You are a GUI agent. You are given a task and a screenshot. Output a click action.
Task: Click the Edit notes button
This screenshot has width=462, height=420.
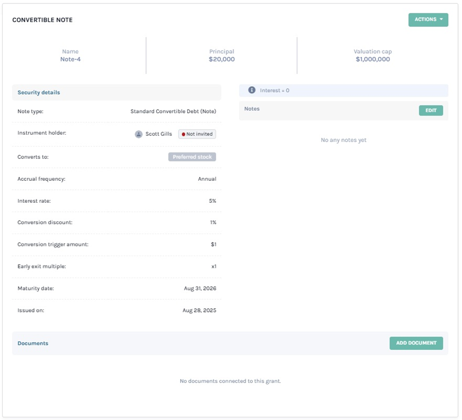click(431, 111)
